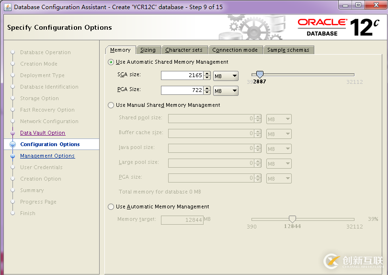Screen dimensions: 388x275
Task: Open Large pool size MB dropdown
Action: pos(279,164)
